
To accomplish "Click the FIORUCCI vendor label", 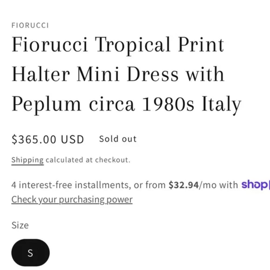I will point(30,25).
